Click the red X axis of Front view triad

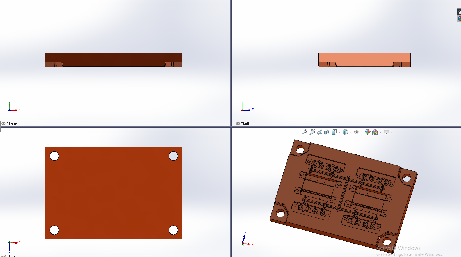[14, 110]
